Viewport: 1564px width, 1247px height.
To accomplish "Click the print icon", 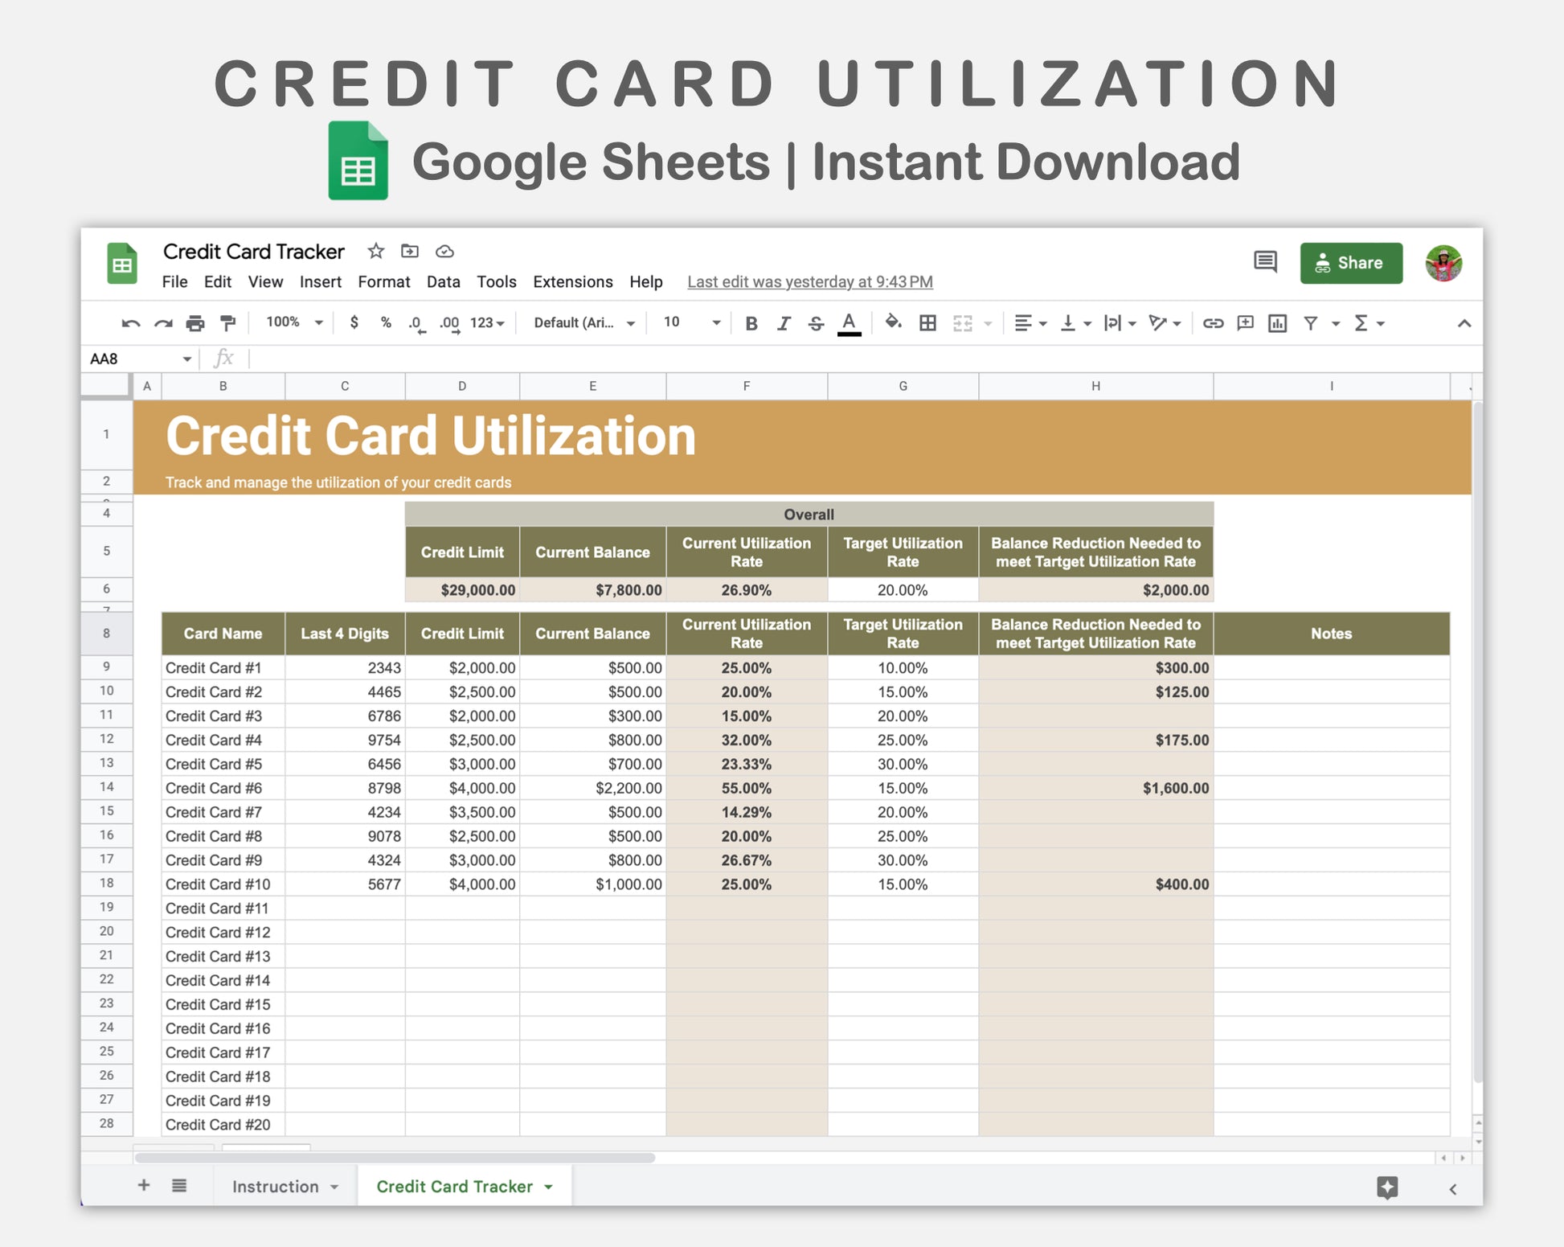I will [x=195, y=323].
